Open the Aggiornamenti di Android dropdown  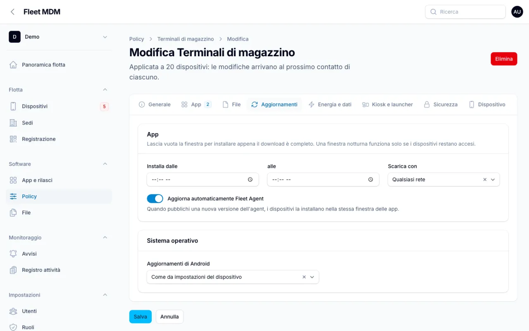(x=233, y=277)
